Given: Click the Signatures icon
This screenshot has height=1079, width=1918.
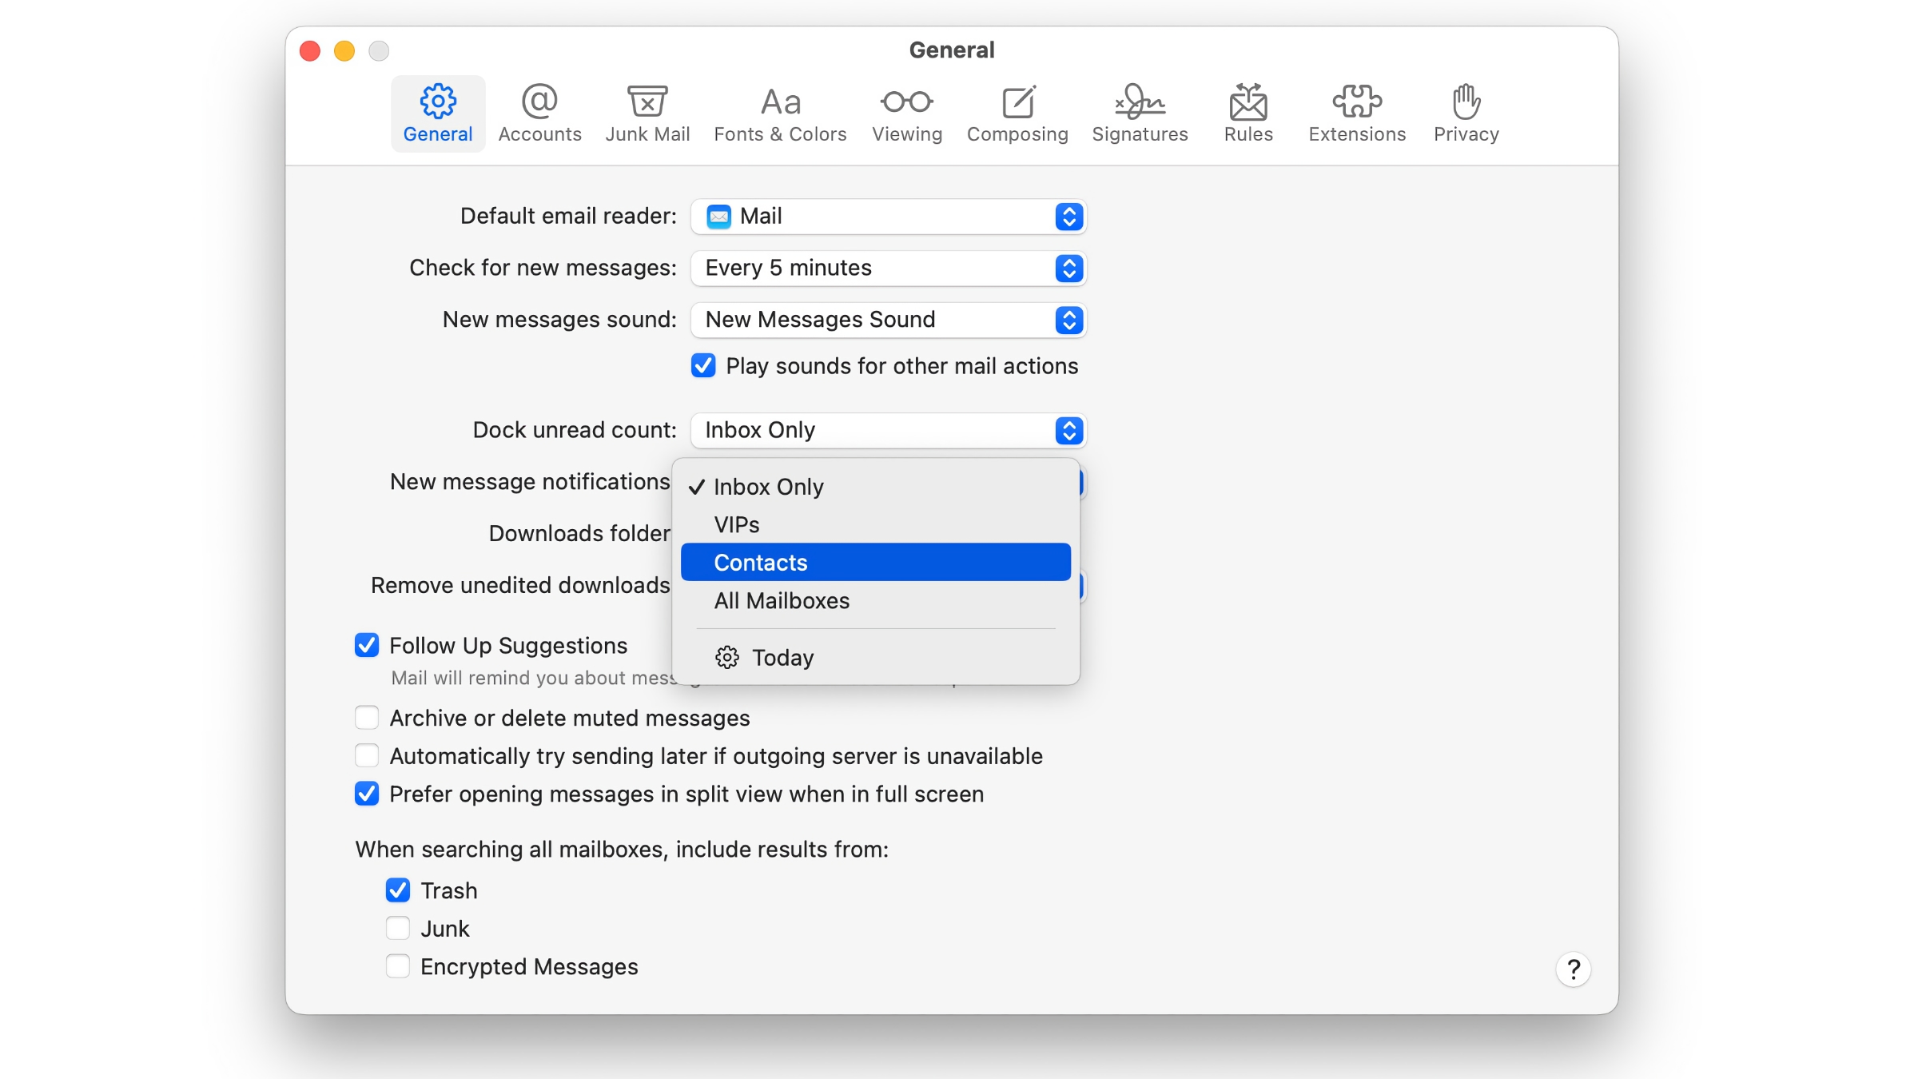Looking at the screenshot, I should (x=1140, y=112).
